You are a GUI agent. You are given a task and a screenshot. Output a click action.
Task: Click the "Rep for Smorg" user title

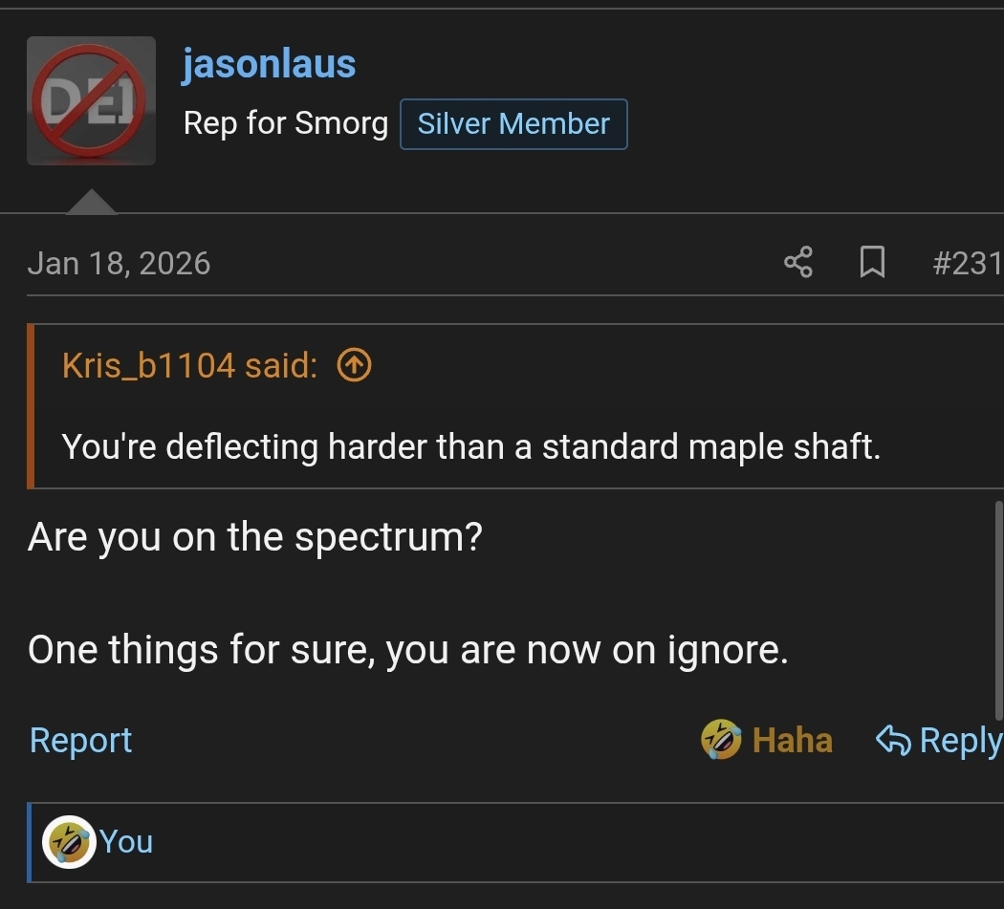point(285,124)
